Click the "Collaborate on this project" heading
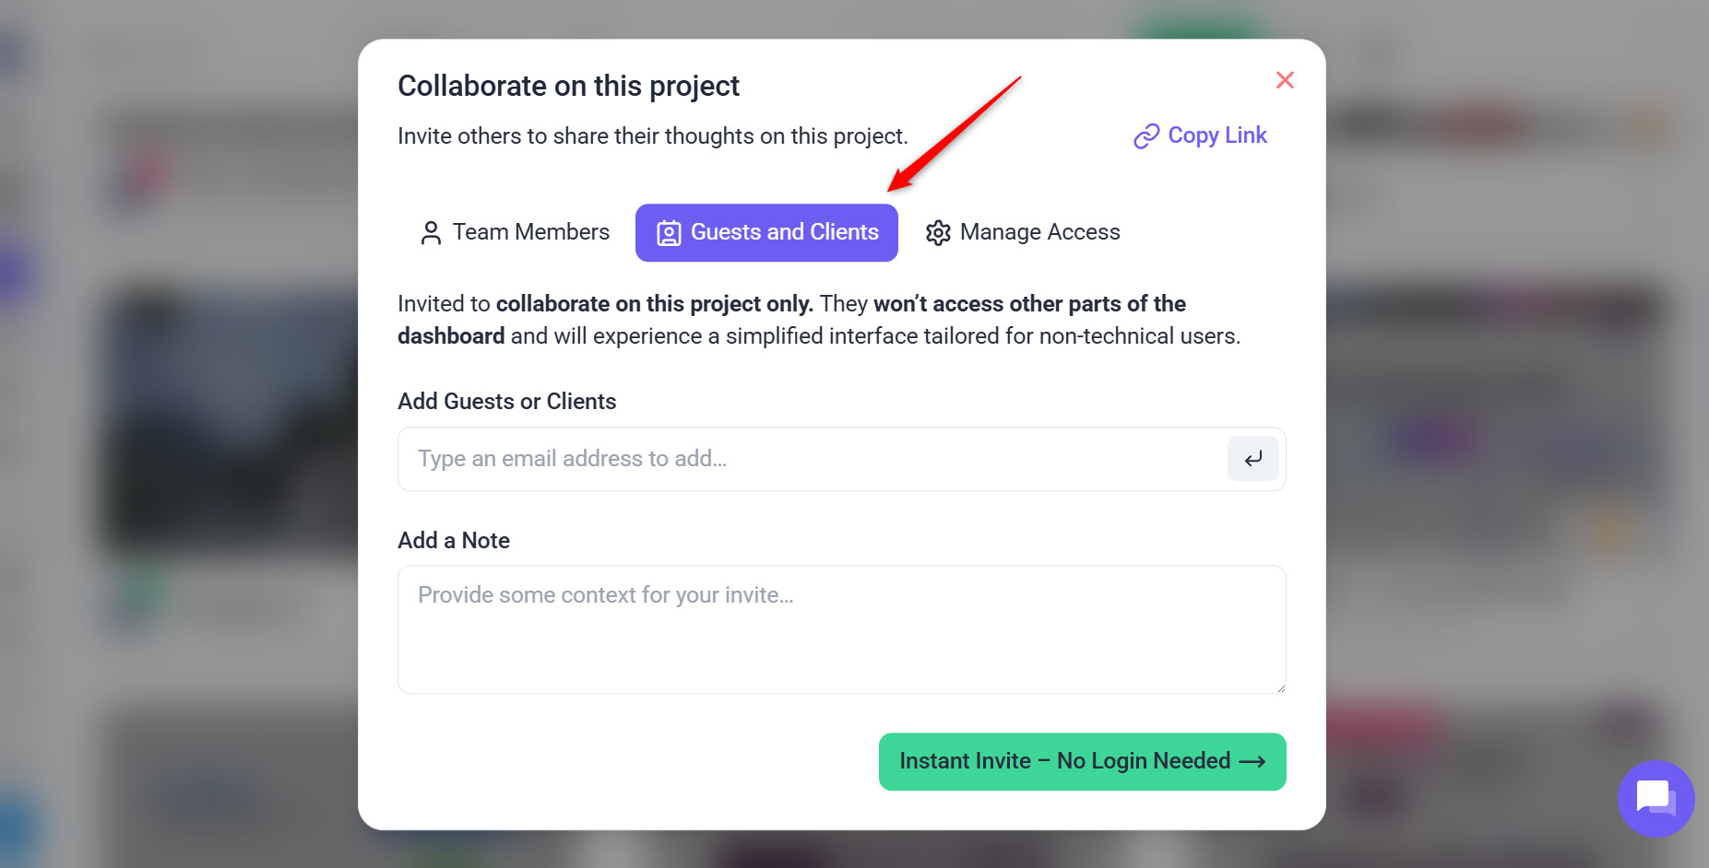This screenshot has width=1709, height=868. pyautogui.click(x=568, y=86)
